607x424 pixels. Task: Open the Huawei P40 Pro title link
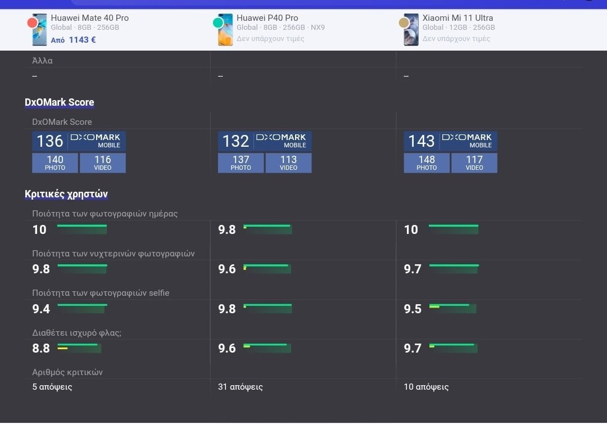coord(268,18)
